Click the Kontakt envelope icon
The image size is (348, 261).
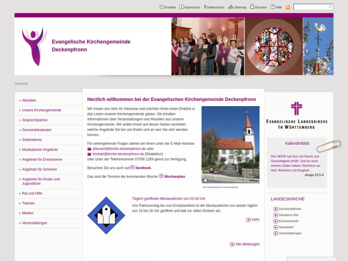pos(162,7)
